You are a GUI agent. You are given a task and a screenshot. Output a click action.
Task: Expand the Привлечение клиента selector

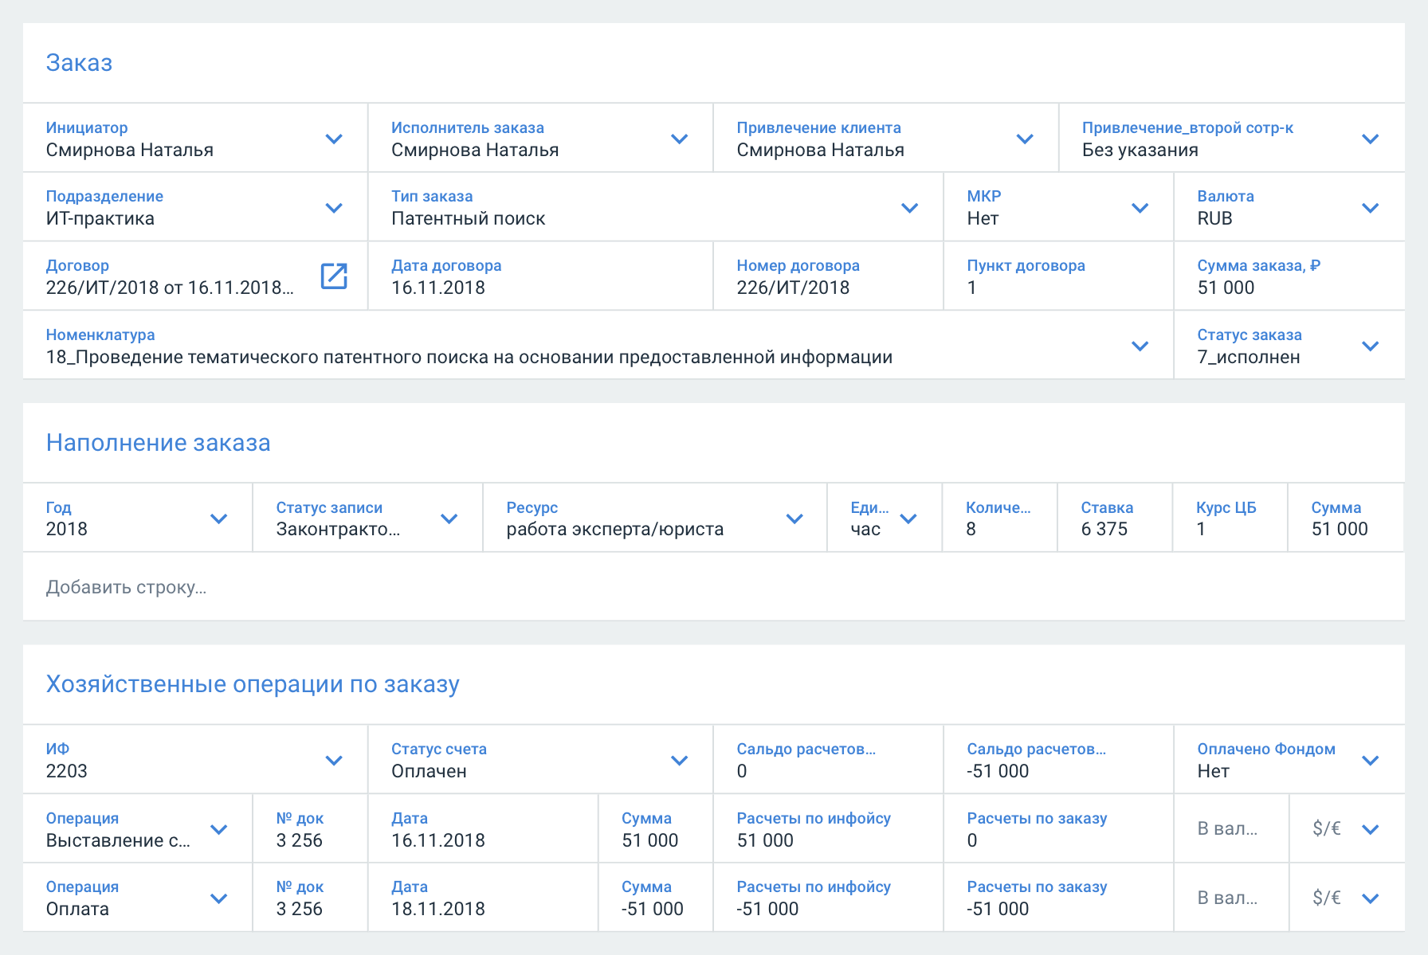(x=1025, y=139)
